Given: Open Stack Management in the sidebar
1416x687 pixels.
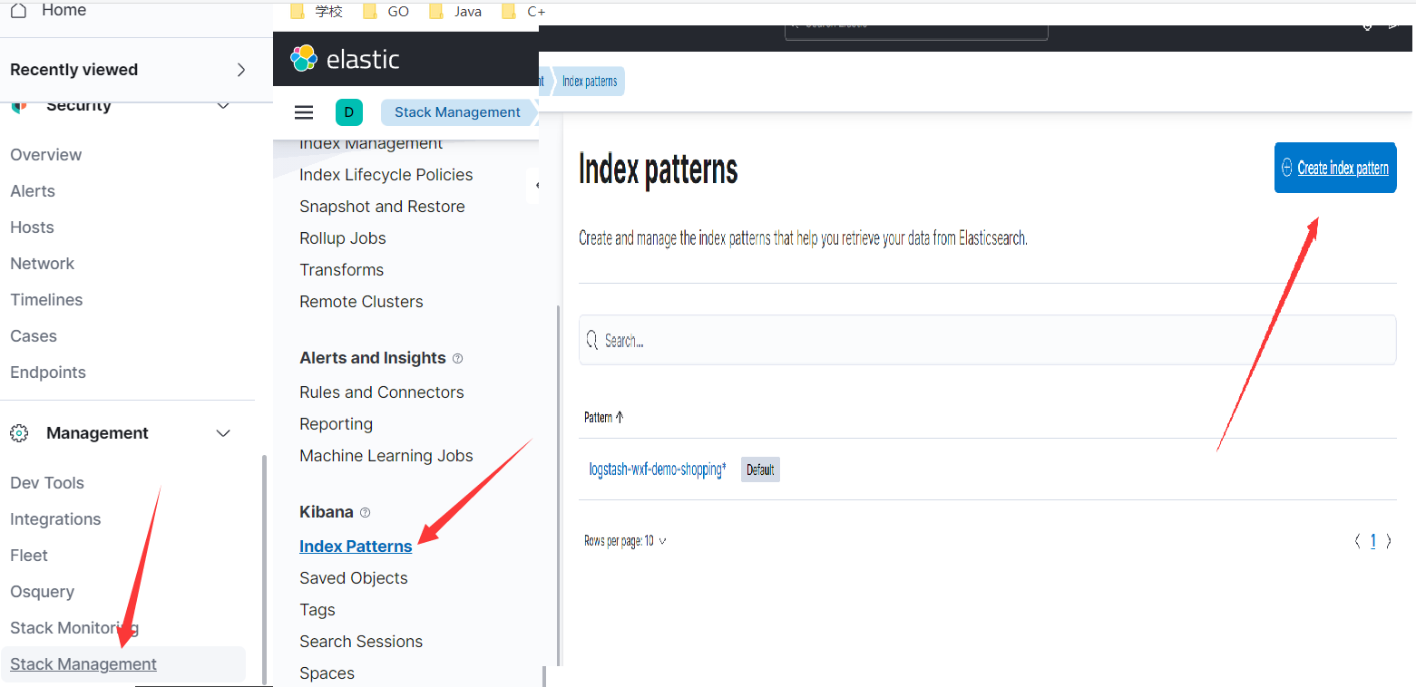Looking at the screenshot, I should [x=83, y=664].
